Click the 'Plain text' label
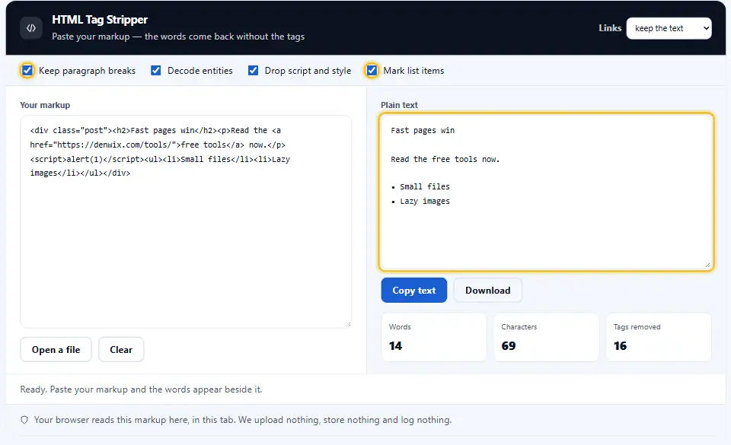731x445 pixels. point(399,105)
